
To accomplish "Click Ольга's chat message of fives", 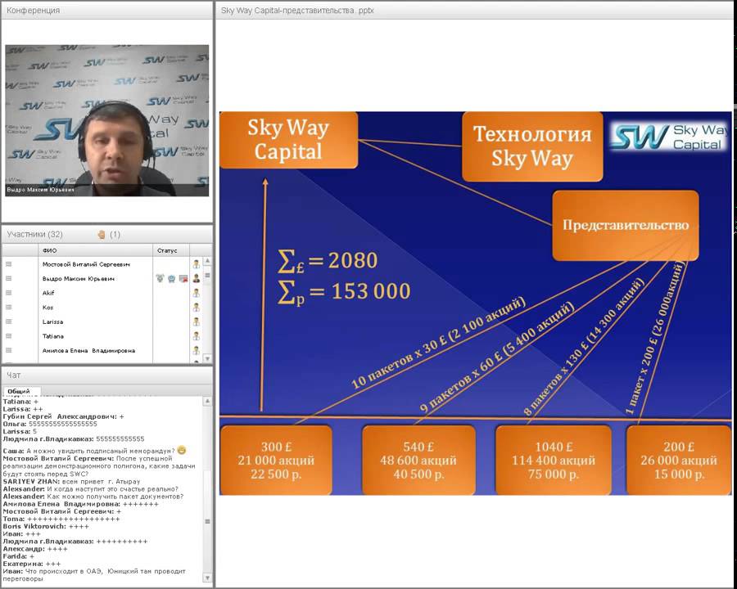I will pos(50,424).
